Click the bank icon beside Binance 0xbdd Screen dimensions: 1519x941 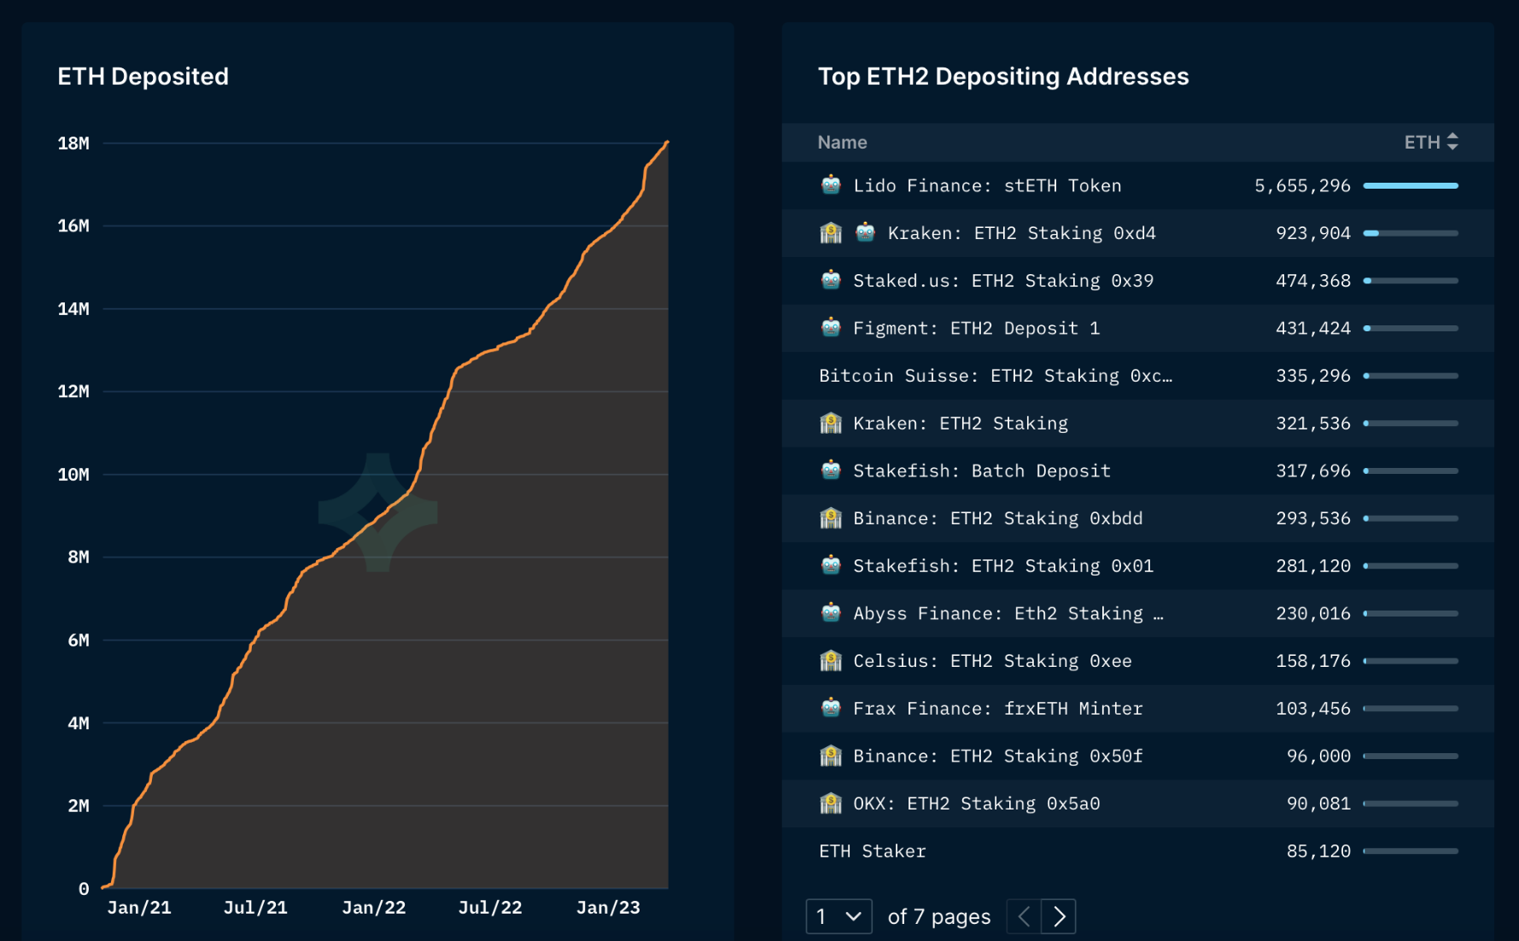[830, 517]
